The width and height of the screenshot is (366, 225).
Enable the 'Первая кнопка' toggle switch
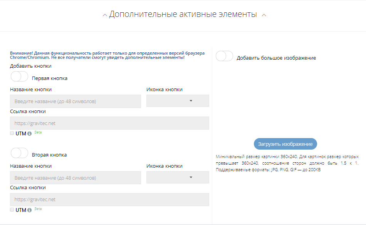click(19, 77)
